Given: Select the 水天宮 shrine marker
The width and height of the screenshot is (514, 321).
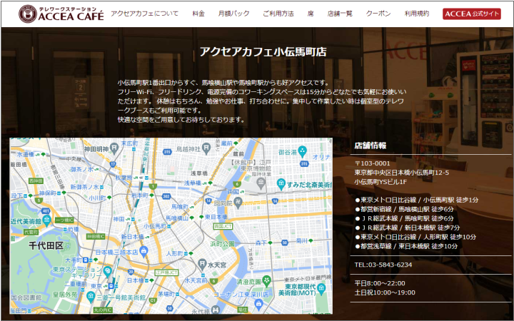Looking at the screenshot, I should tap(202, 264).
